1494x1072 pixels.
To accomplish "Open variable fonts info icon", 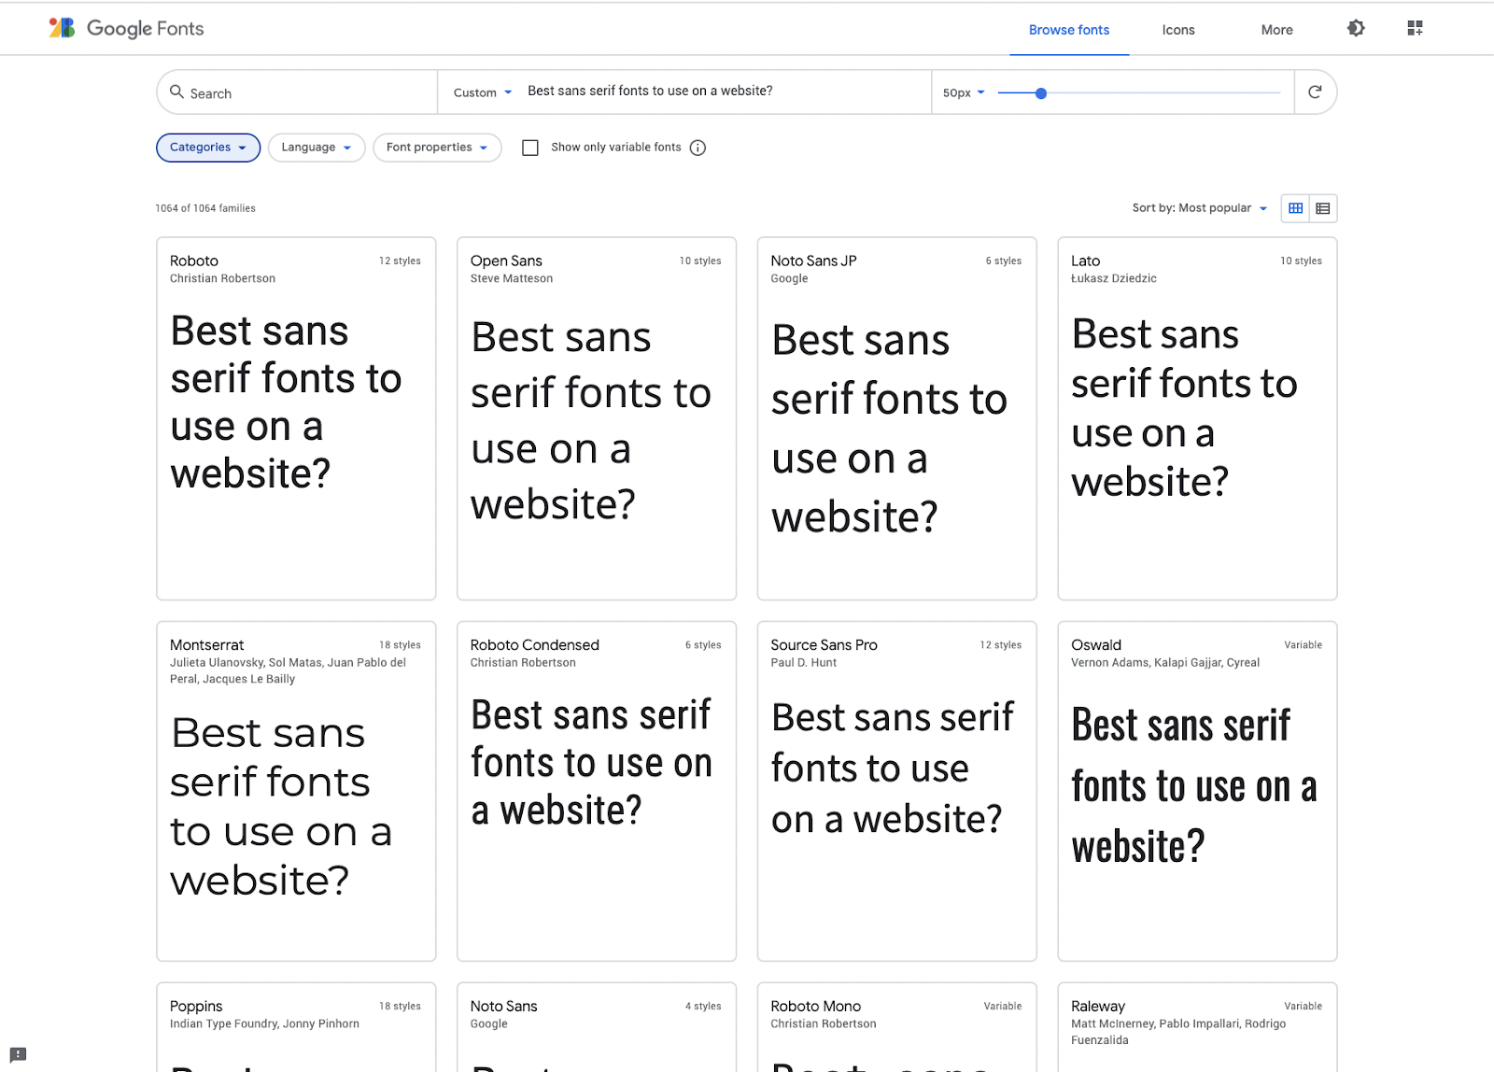I will 698,148.
